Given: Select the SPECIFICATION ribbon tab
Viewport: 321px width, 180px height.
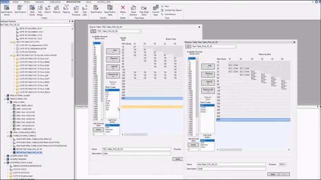Looking at the screenshot, I should tap(73, 2).
